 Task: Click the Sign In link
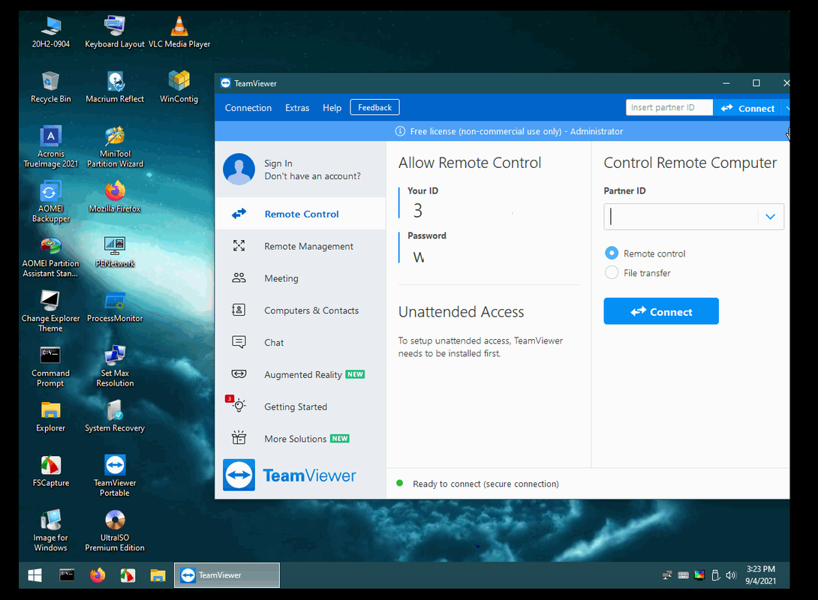pyautogui.click(x=278, y=163)
